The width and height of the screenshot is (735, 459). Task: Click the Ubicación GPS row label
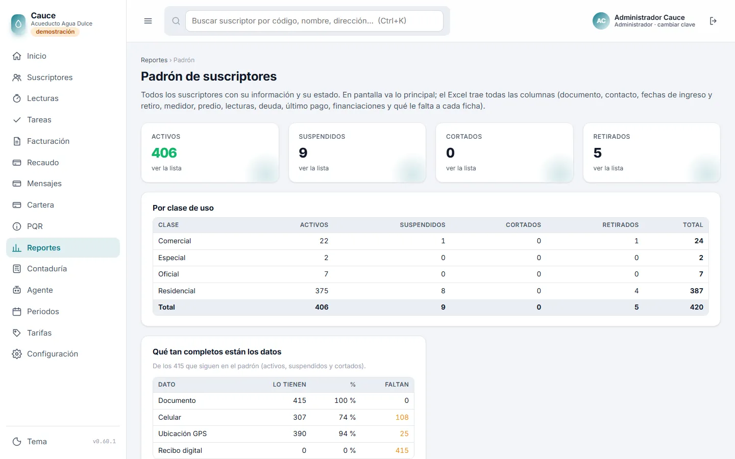183,433
